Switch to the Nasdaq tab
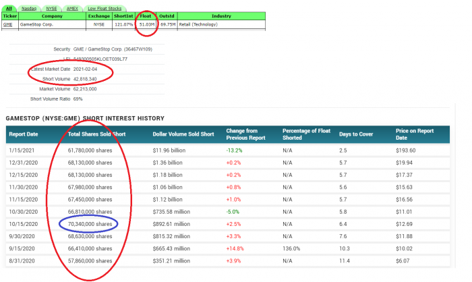Viewport: 472px width, 282px height. [29, 9]
